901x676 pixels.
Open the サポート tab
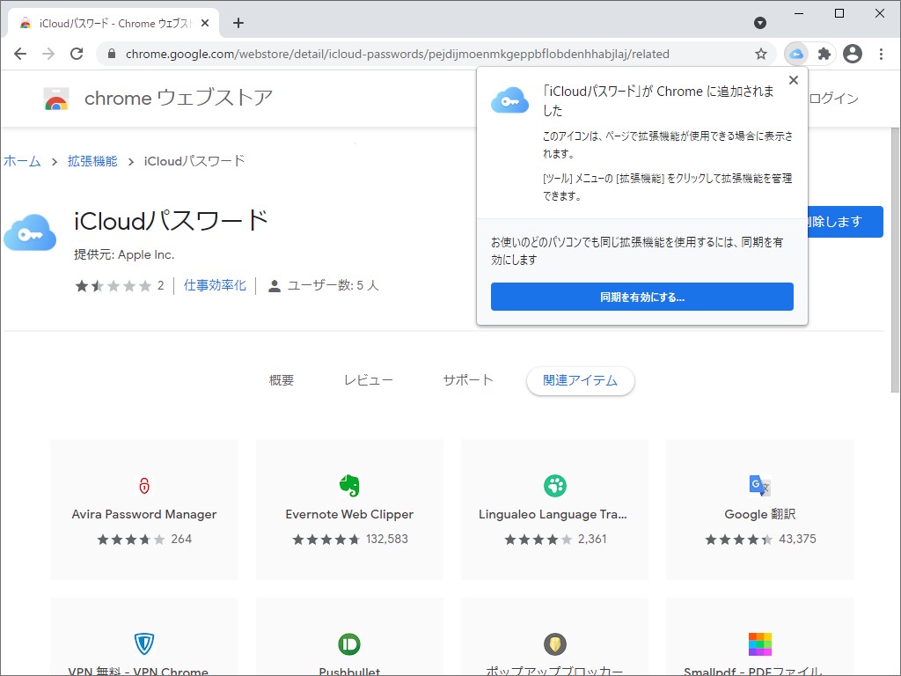pos(466,379)
